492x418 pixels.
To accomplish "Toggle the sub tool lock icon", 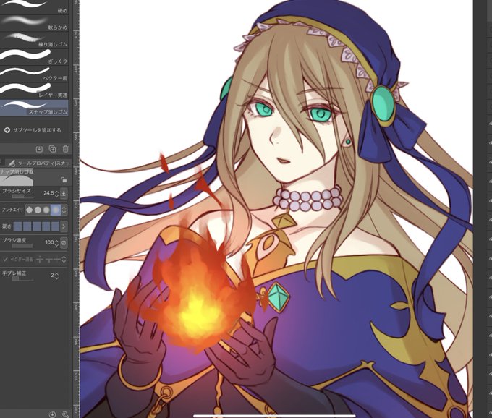I will [x=64, y=180].
